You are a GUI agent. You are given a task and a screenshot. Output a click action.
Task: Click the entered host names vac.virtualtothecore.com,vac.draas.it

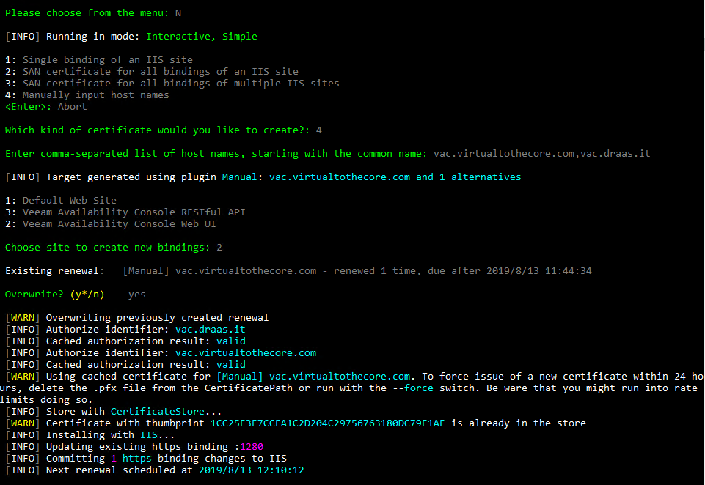(542, 154)
